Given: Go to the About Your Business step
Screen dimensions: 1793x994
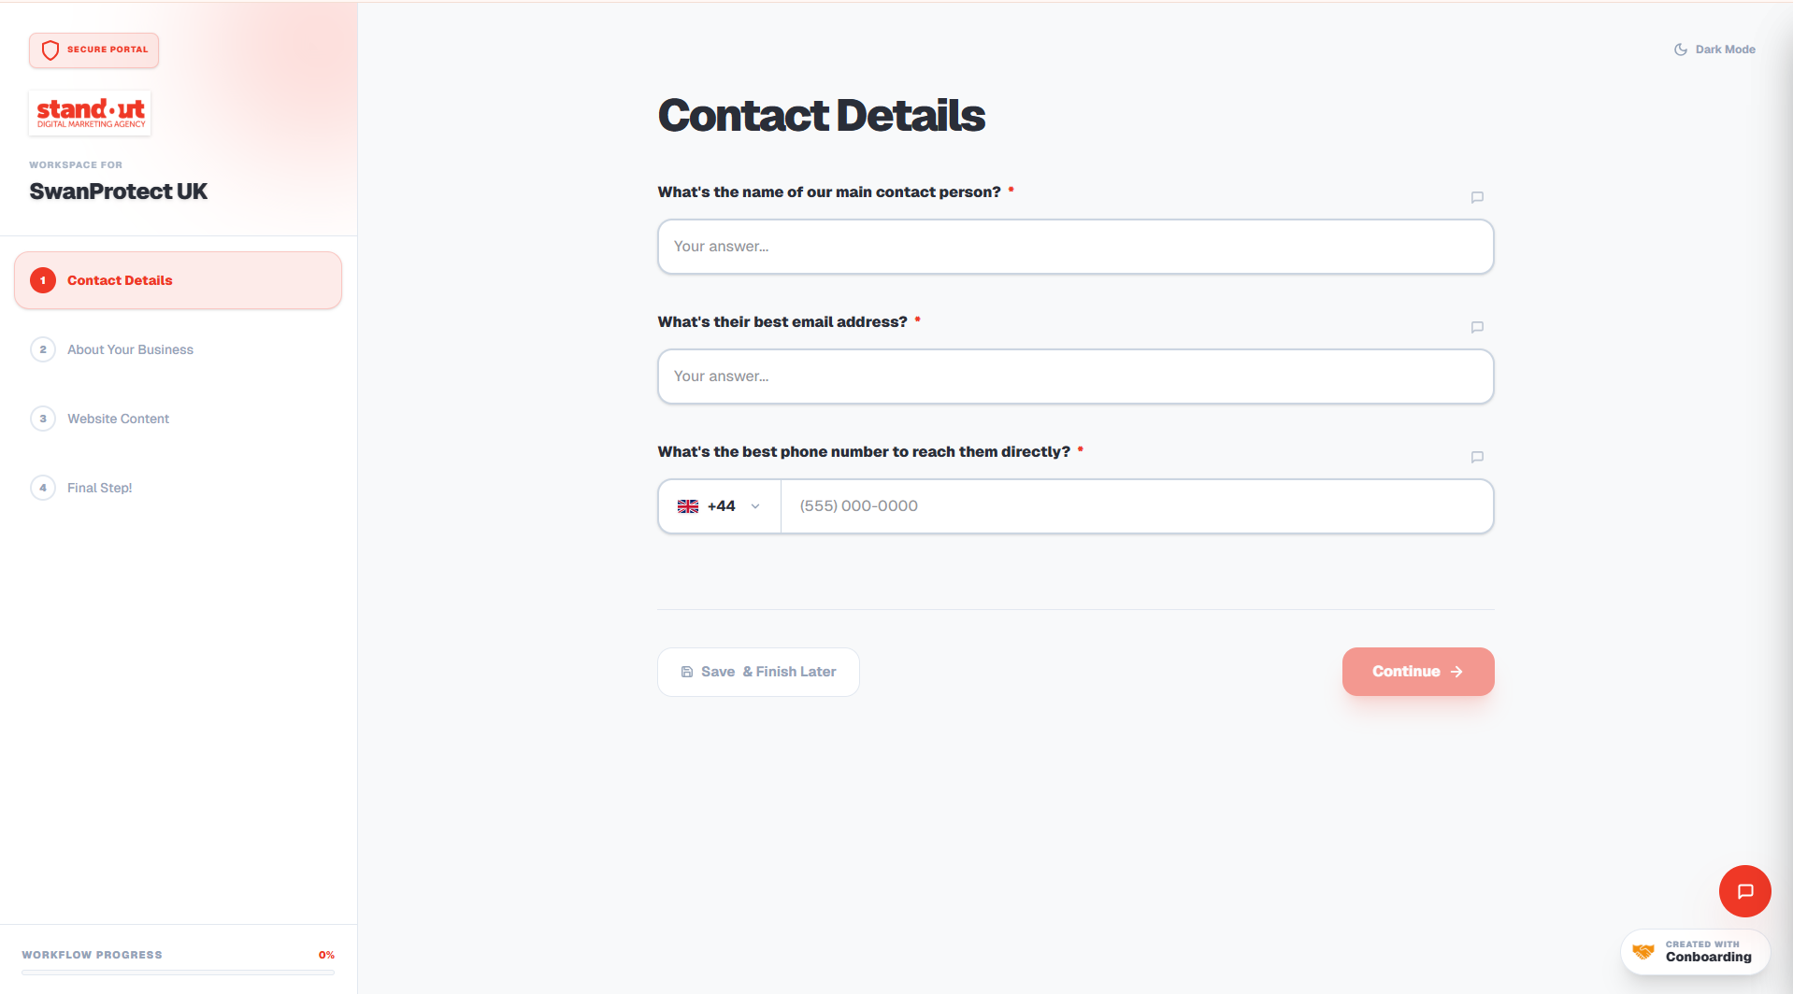Looking at the screenshot, I should point(130,349).
